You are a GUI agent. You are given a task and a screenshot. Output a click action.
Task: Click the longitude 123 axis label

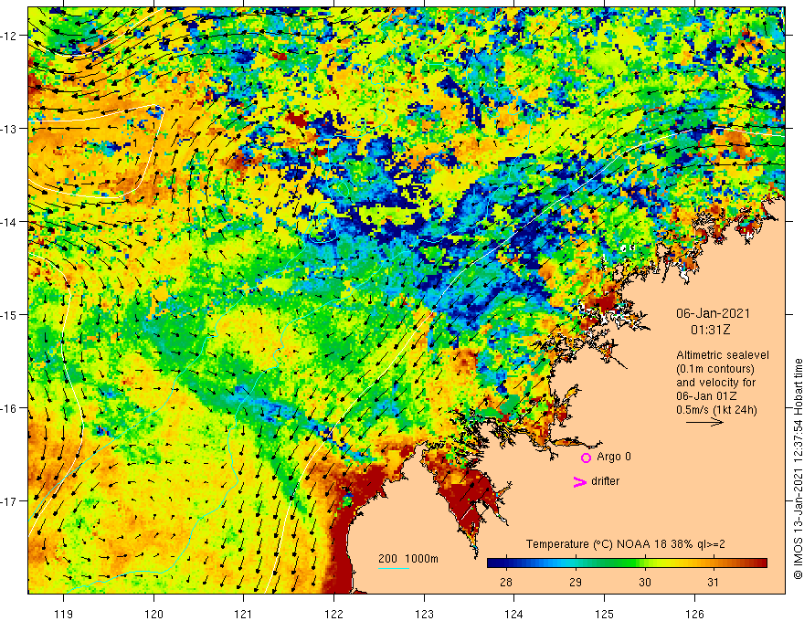point(424,614)
